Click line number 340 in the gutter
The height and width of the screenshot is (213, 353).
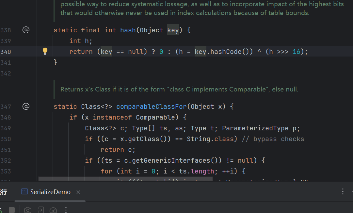6,52
